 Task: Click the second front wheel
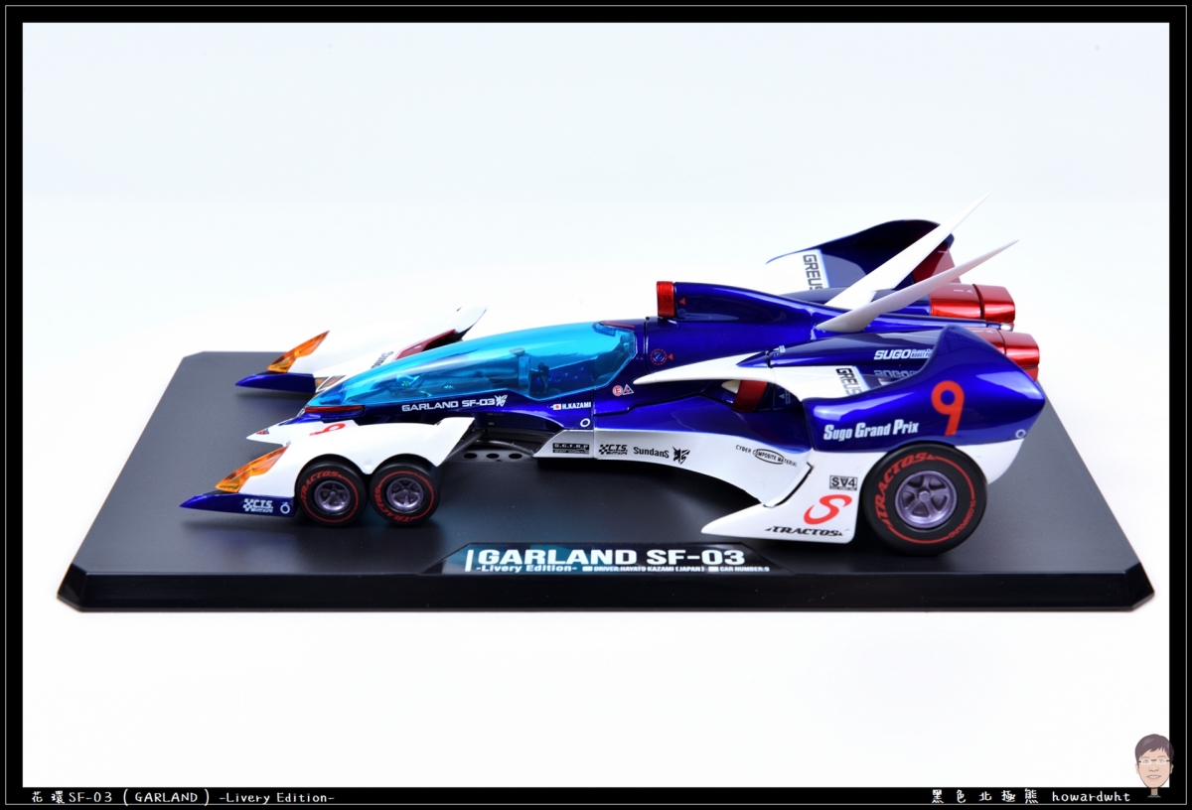coord(404,491)
